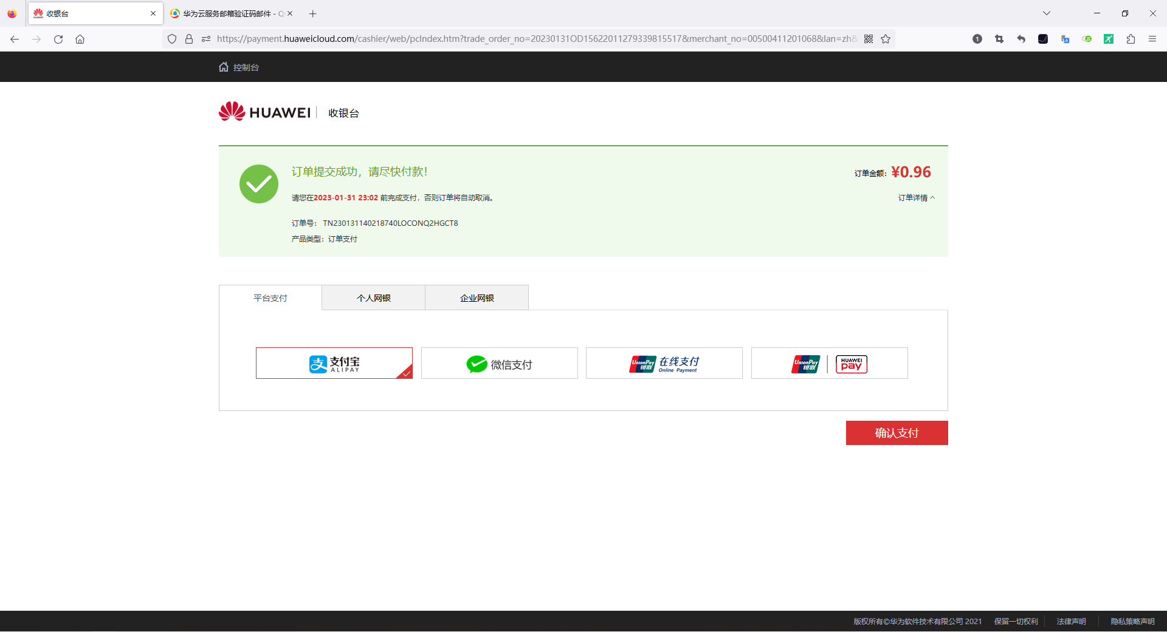Screen dimensions: 1167x632
Task: Switch to the 平台支付 tab
Action: (x=270, y=298)
